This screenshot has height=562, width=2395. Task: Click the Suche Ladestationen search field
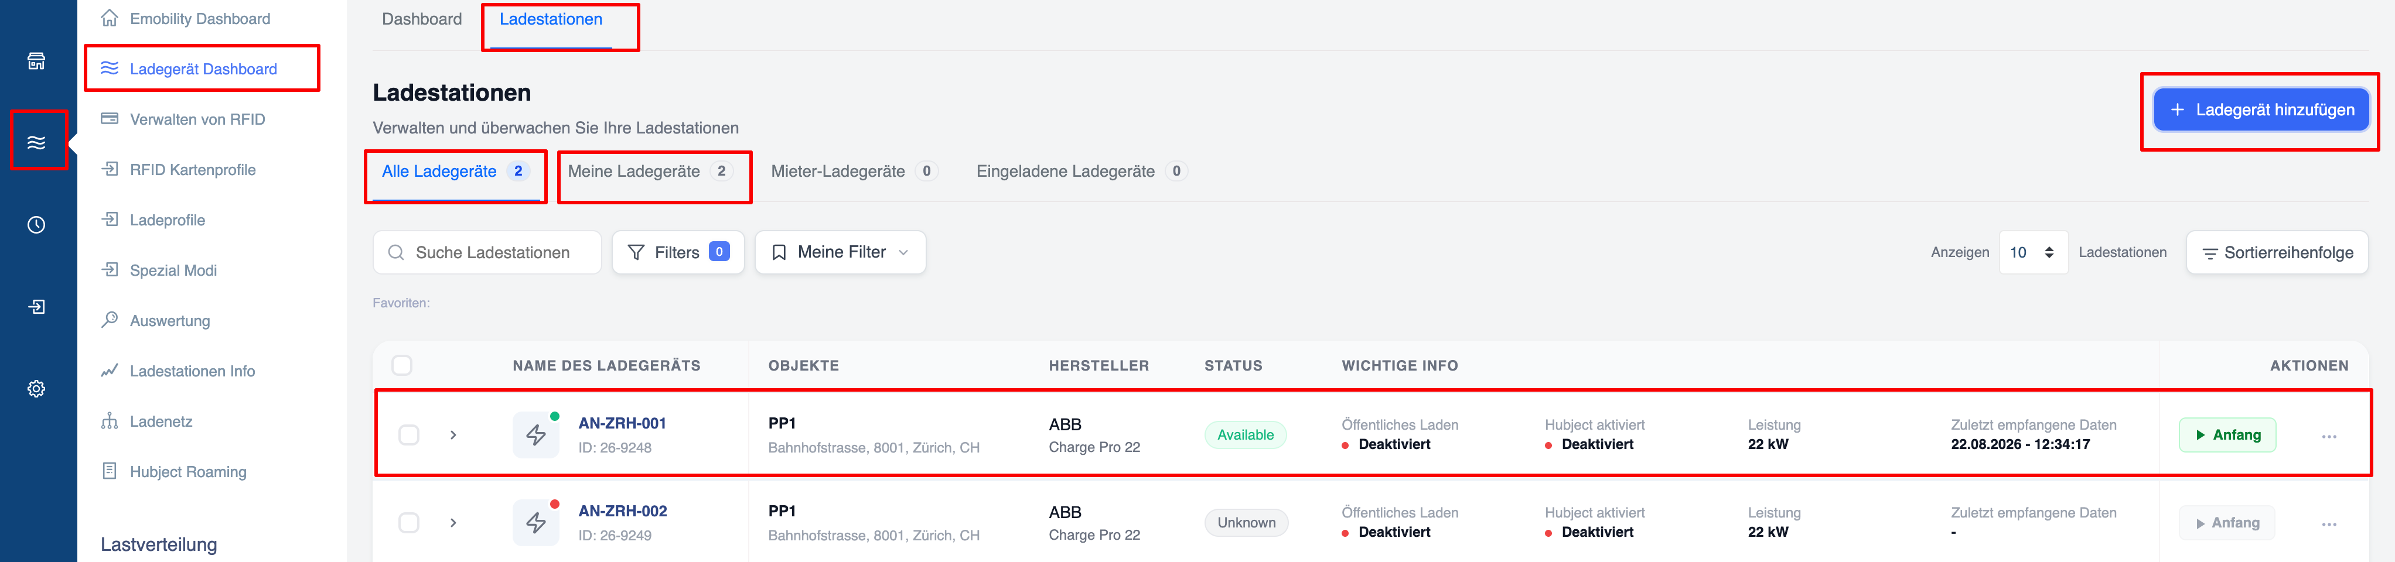(x=487, y=252)
